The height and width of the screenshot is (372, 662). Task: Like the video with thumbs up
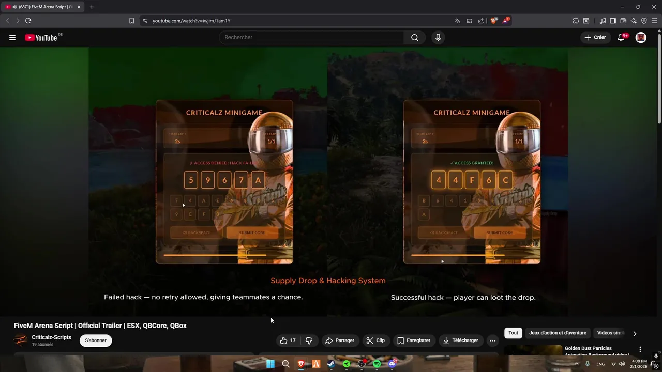click(288, 340)
